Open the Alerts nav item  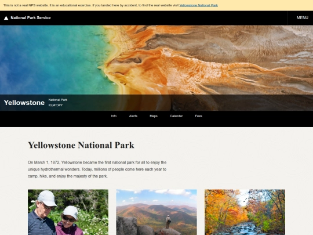pyautogui.click(x=133, y=116)
